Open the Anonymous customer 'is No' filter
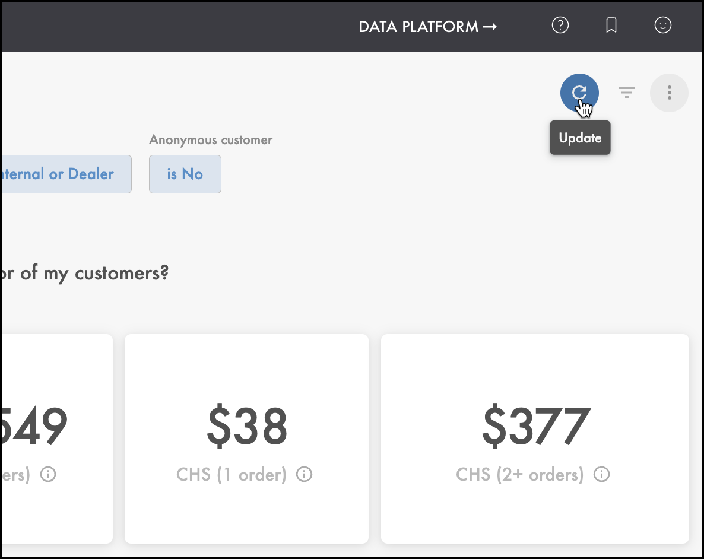Viewport: 704px width, 559px height. click(x=185, y=174)
